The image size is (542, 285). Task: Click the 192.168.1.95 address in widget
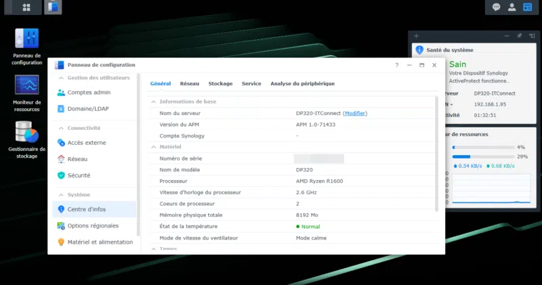tap(490, 104)
